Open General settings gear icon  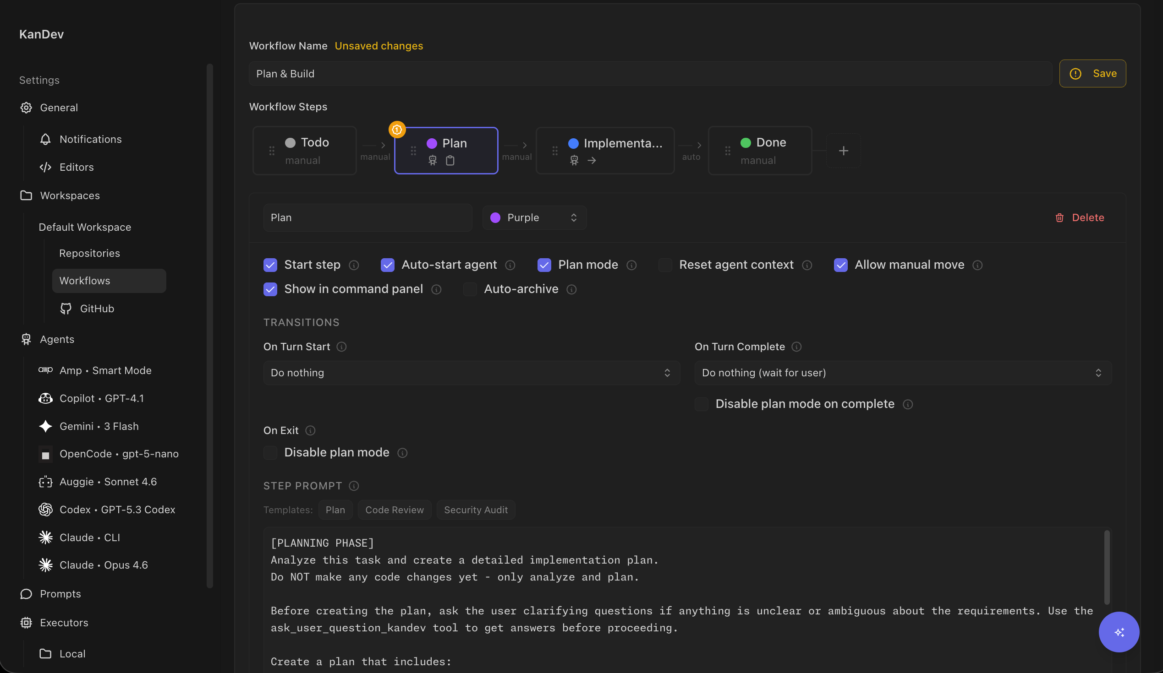point(26,108)
